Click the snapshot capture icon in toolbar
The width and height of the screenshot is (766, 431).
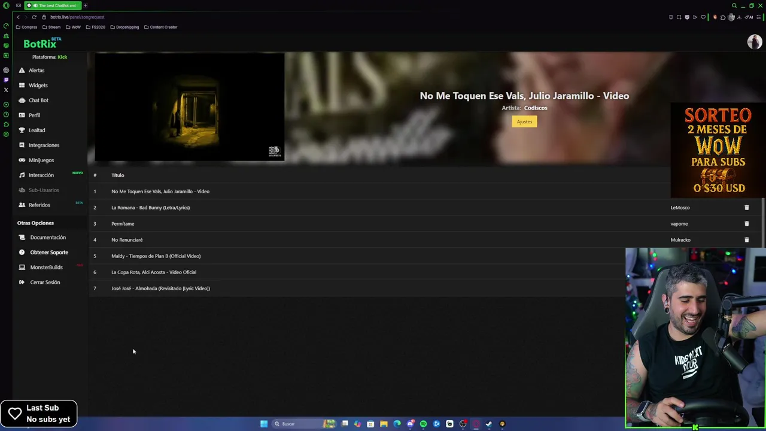[x=679, y=17]
